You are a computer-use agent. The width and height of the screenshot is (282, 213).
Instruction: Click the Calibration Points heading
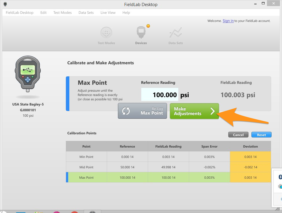point(82,133)
